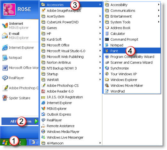Click the Windows Start button
The image size is (167, 150).
pyautogui.click(x=13, y=142)
